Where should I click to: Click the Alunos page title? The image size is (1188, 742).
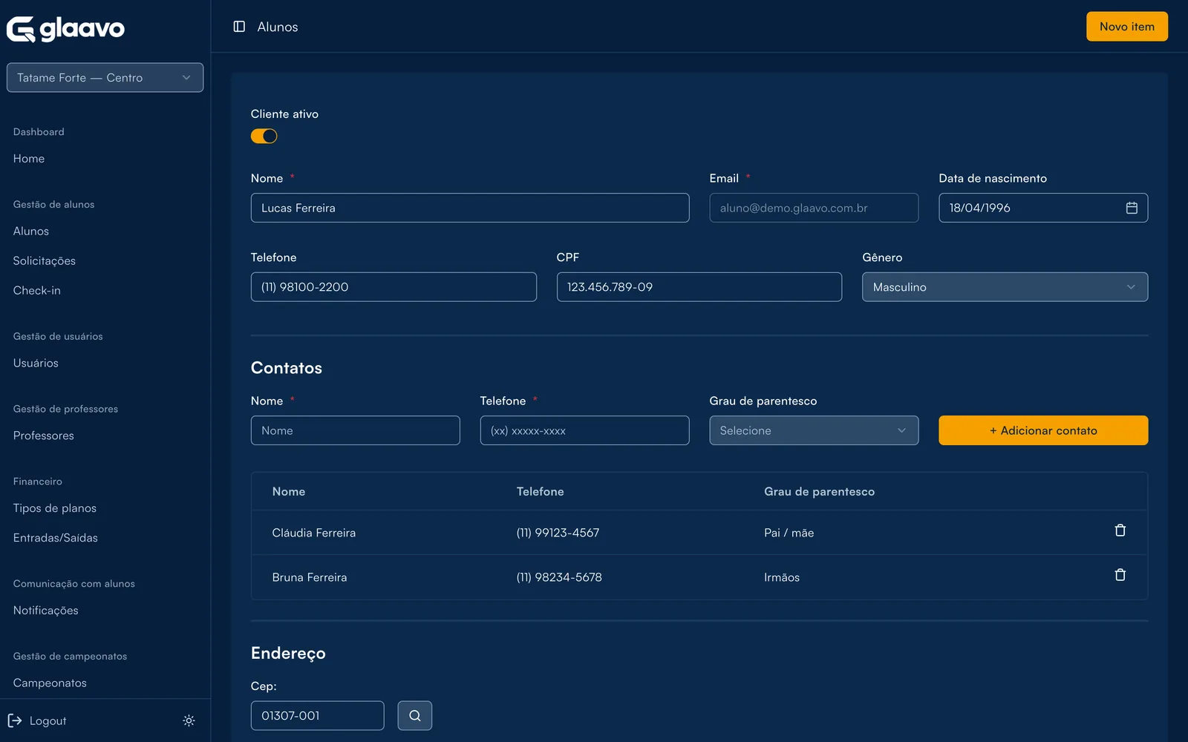[278, 27]
